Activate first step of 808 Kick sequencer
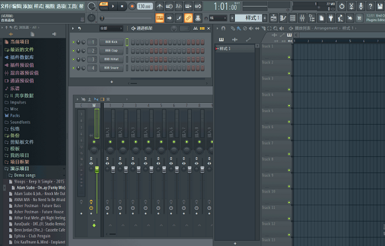The width and height of the screenshot is (385, 246). (133, 42)
